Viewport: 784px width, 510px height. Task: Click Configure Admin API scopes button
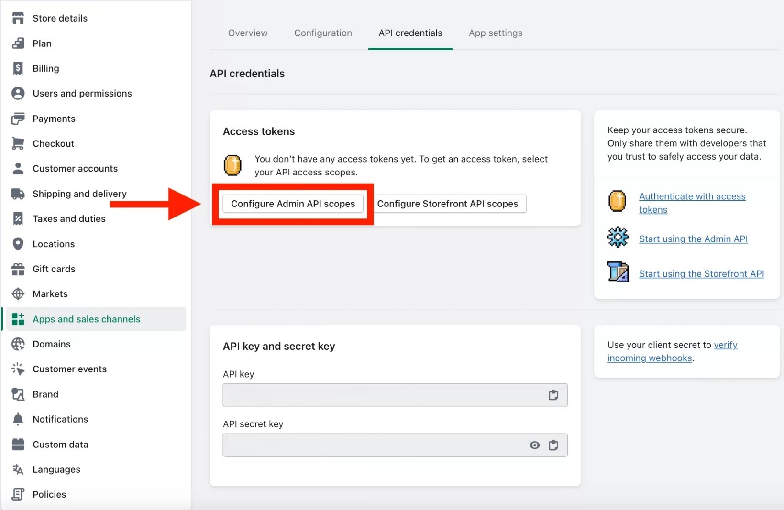click(x=293, y=204)
